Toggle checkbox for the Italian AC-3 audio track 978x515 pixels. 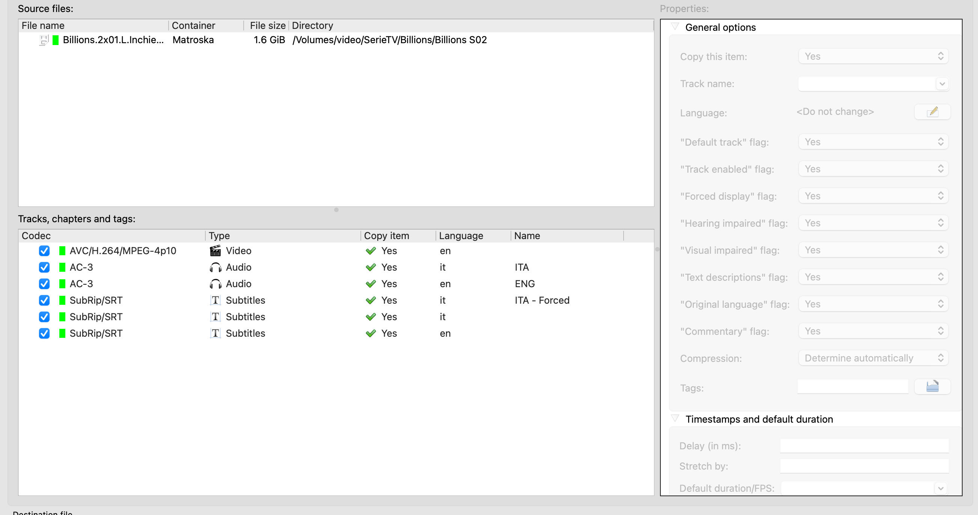click(x=44, y=268)
